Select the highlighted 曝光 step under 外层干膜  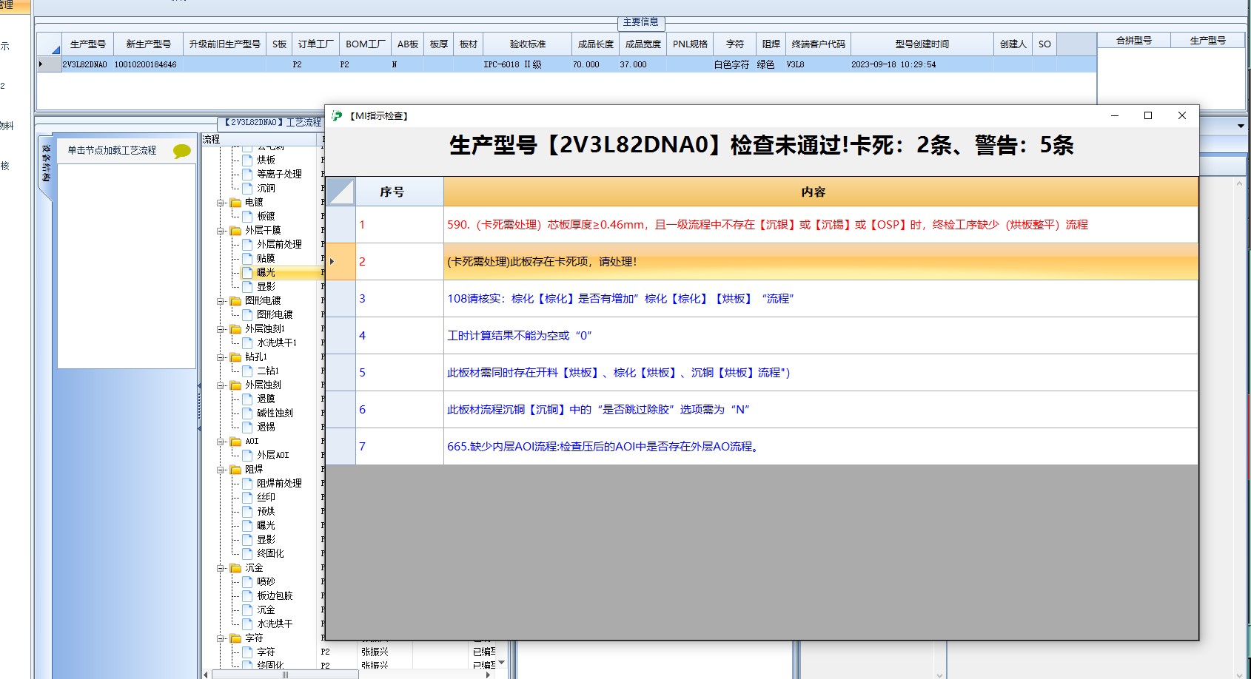(266, 272)
